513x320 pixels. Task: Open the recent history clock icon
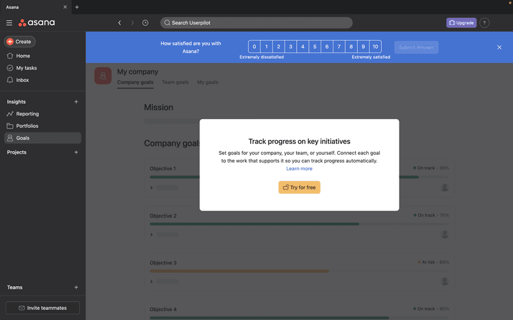(x=146, y=23)
